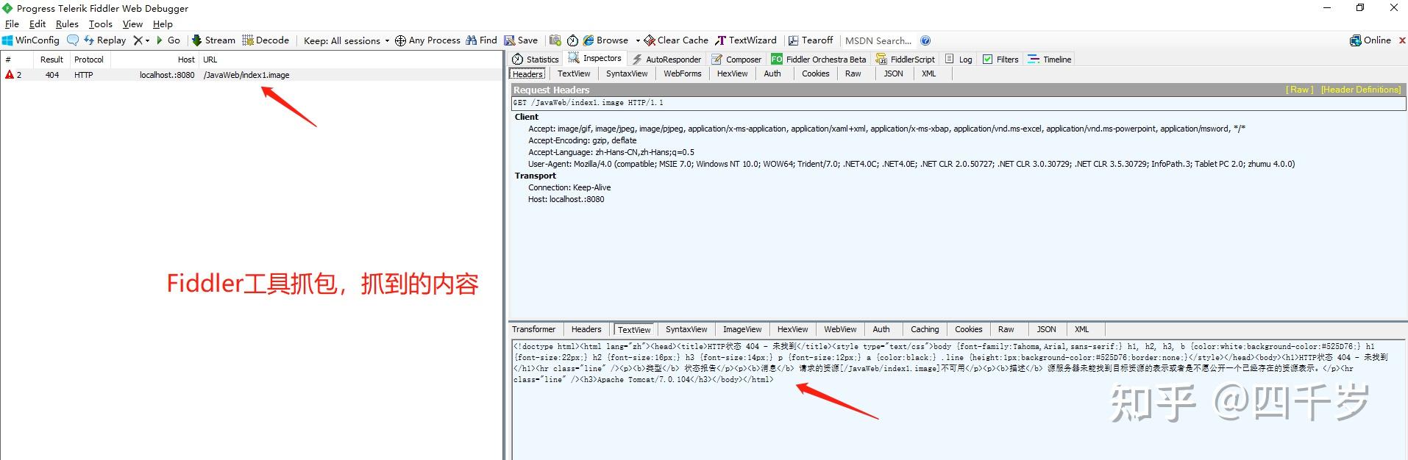Click Clear Cache toolbar button
The image size is (1408, 460).
click(x=676, y=40)
